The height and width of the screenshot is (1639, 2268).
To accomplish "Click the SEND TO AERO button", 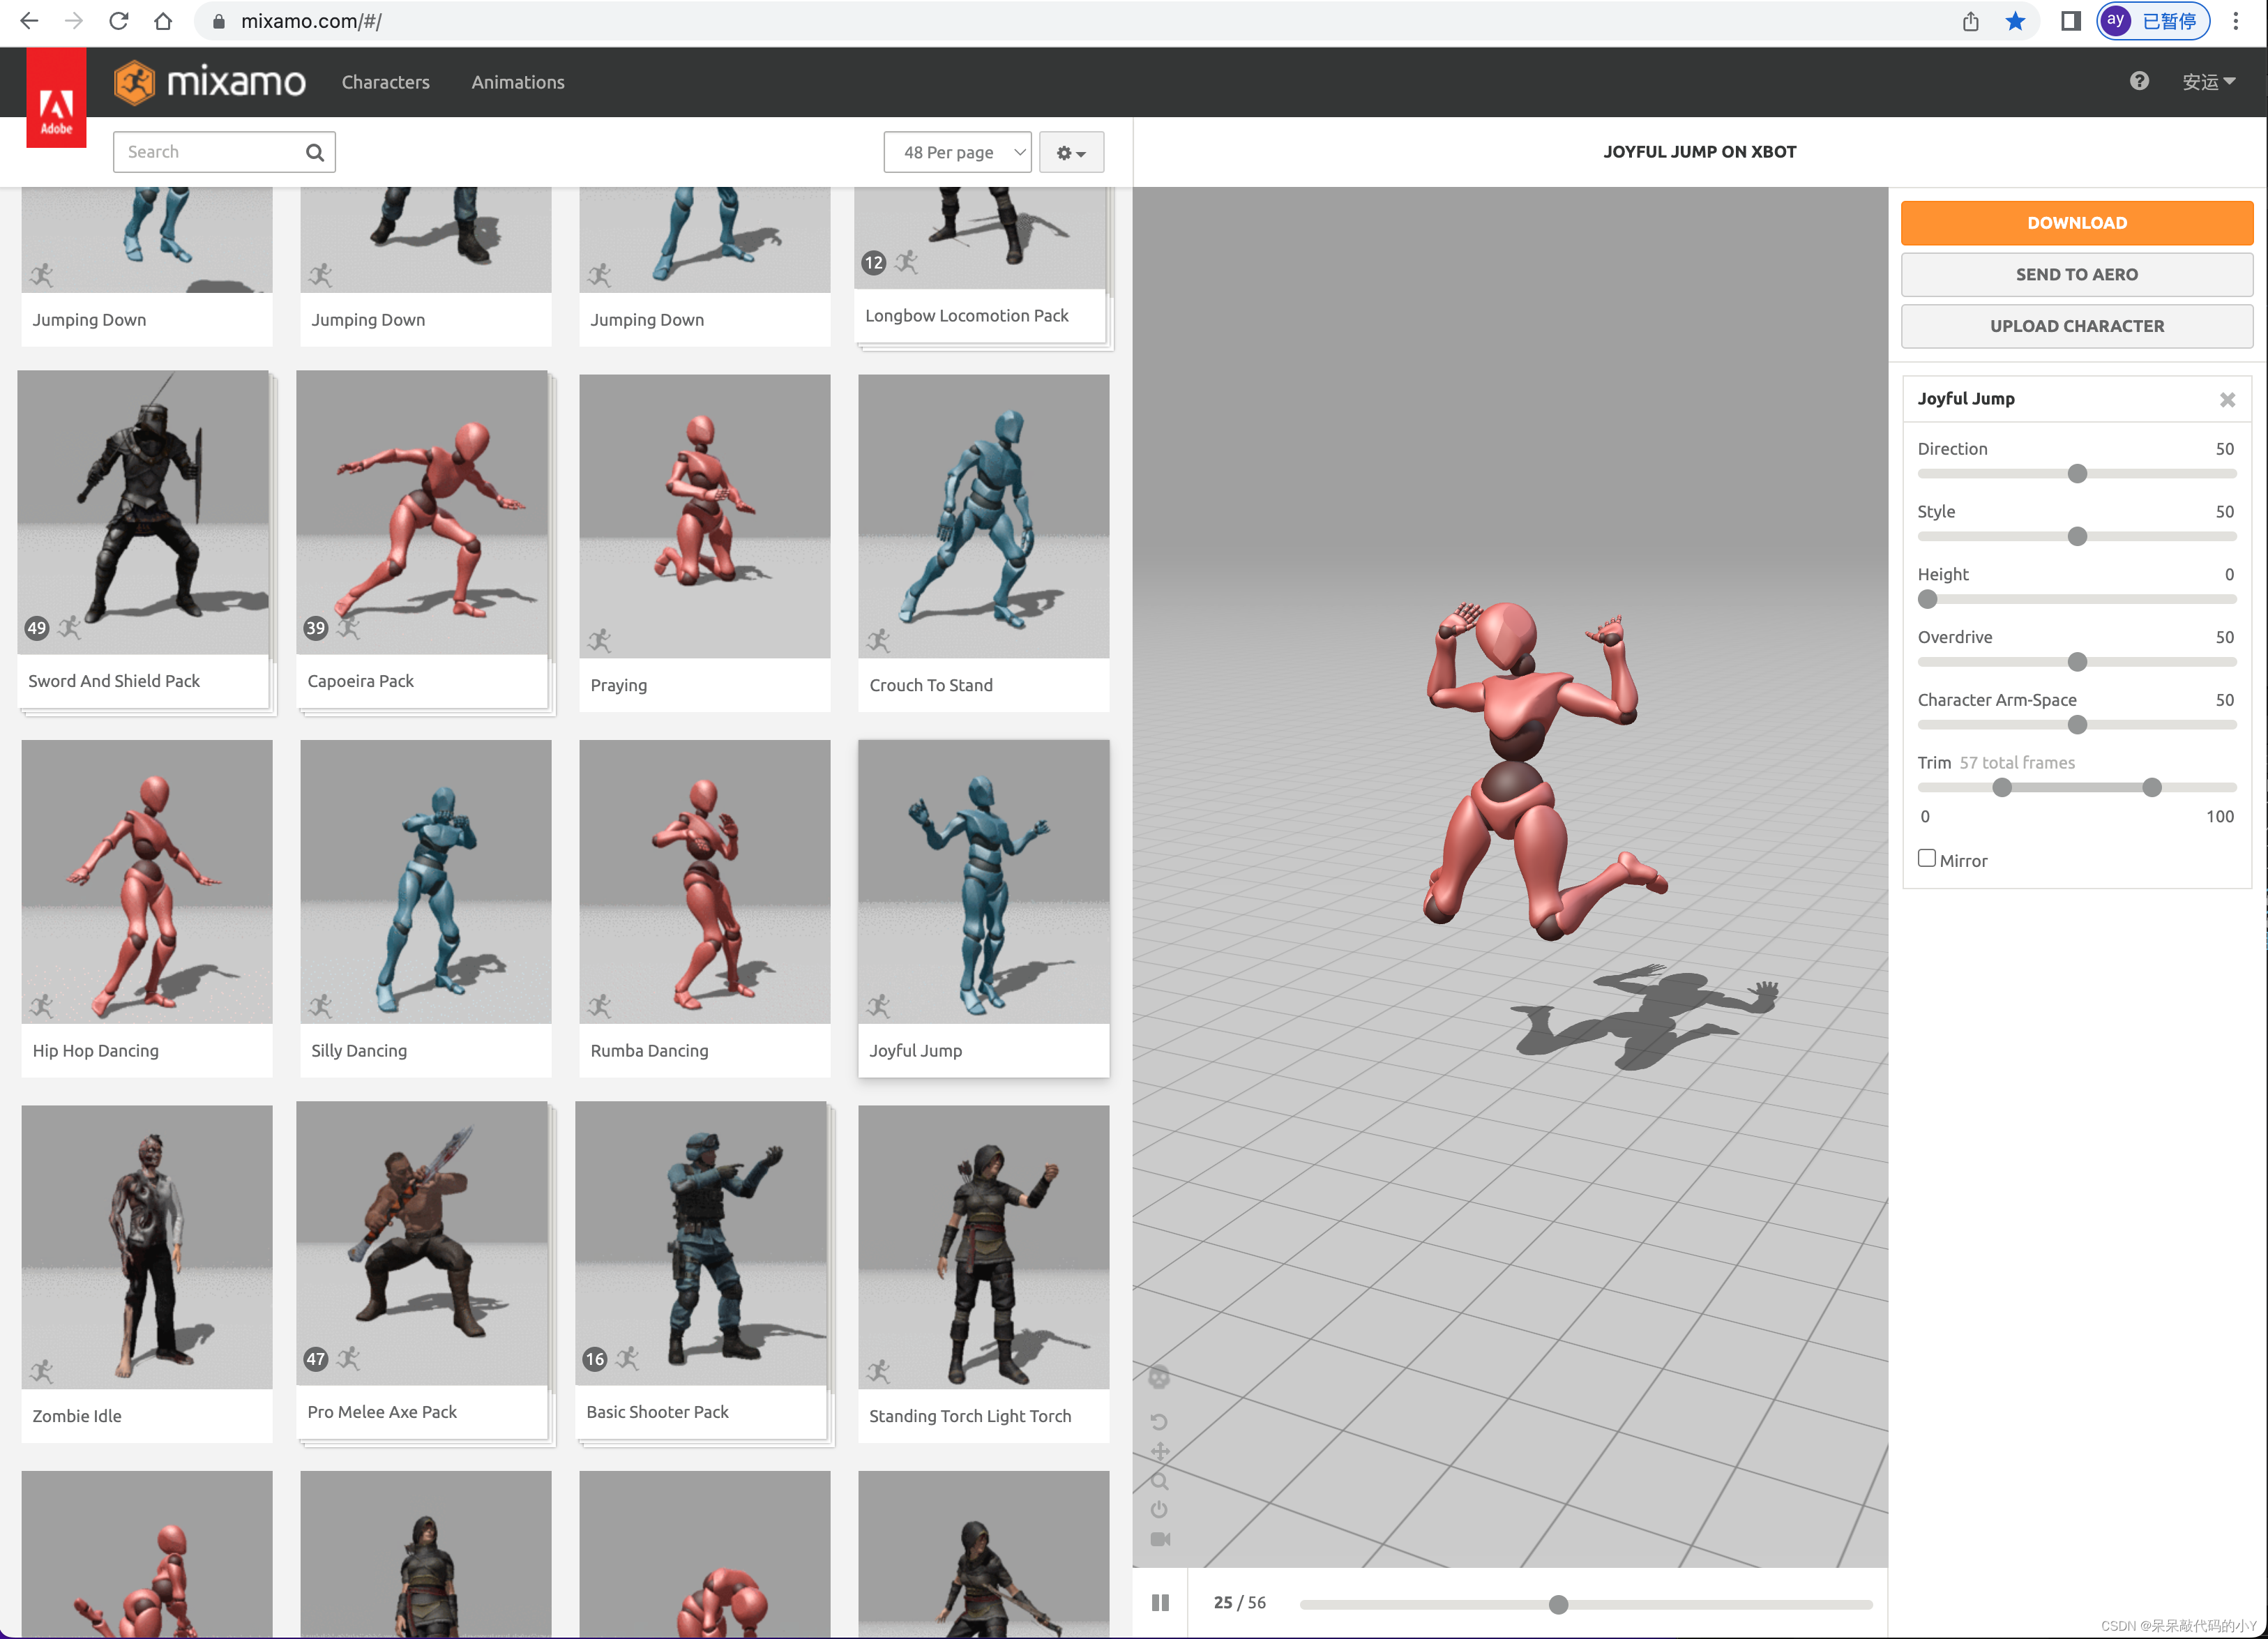I will pyautogui.click(x=2077, y=274).
